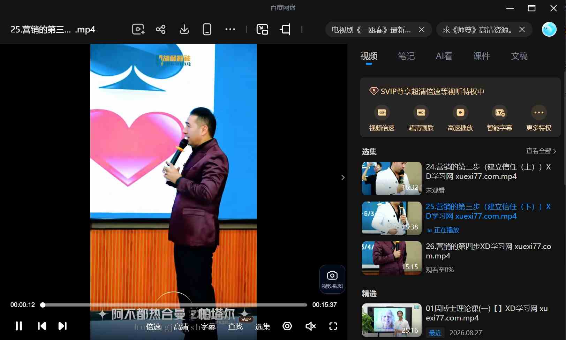The width and height of the screenshot is (566, 340).
Task: Take a video screenshot (视频截图)
Action: point(332,279)
